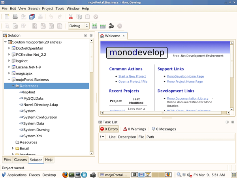Image resolution: width=237 pixels, height=178 pixels.
Task: Click the New File toolbar icon
Action: [x=7, y=17]
